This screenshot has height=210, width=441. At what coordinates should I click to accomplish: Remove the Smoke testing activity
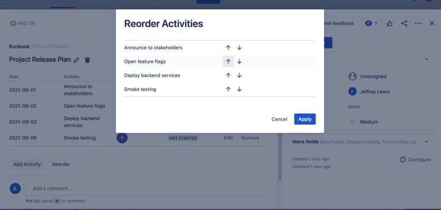pyautogui.click(x=250, y=138)
